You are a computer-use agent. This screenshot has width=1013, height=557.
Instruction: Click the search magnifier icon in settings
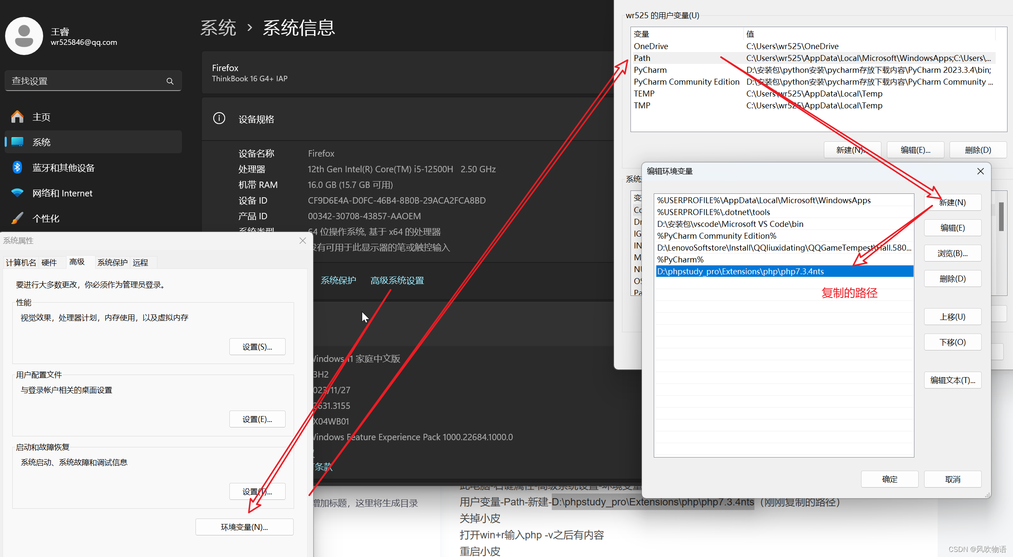[170, 81]
